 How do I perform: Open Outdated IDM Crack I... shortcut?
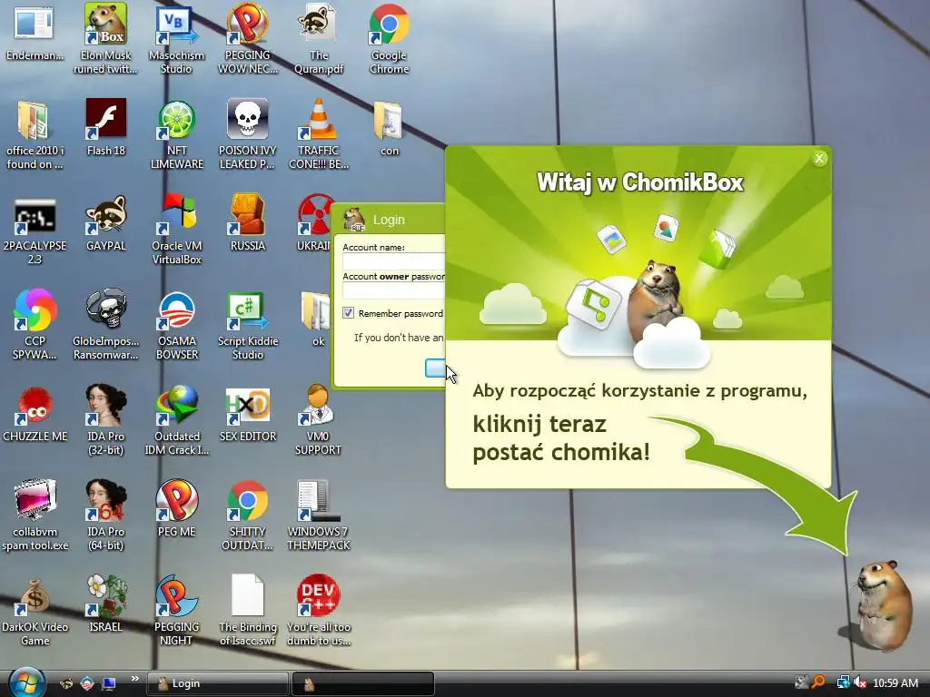177,421
